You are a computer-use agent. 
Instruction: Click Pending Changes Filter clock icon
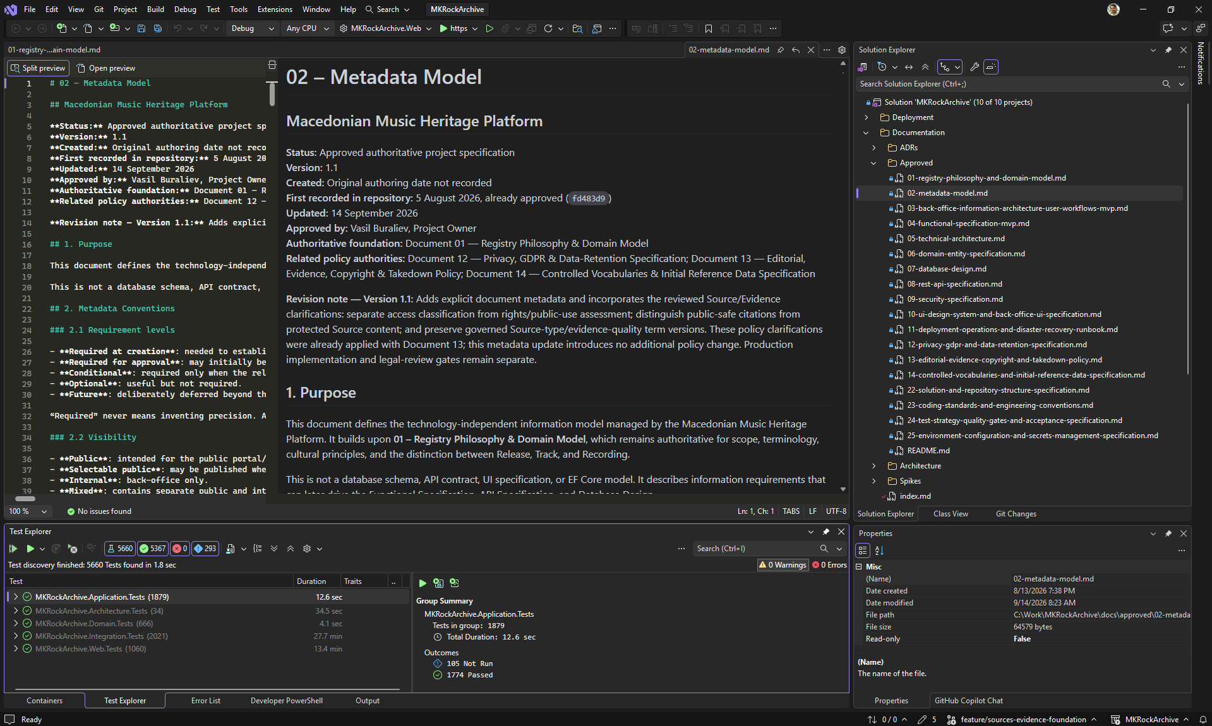tap(882, 67)
